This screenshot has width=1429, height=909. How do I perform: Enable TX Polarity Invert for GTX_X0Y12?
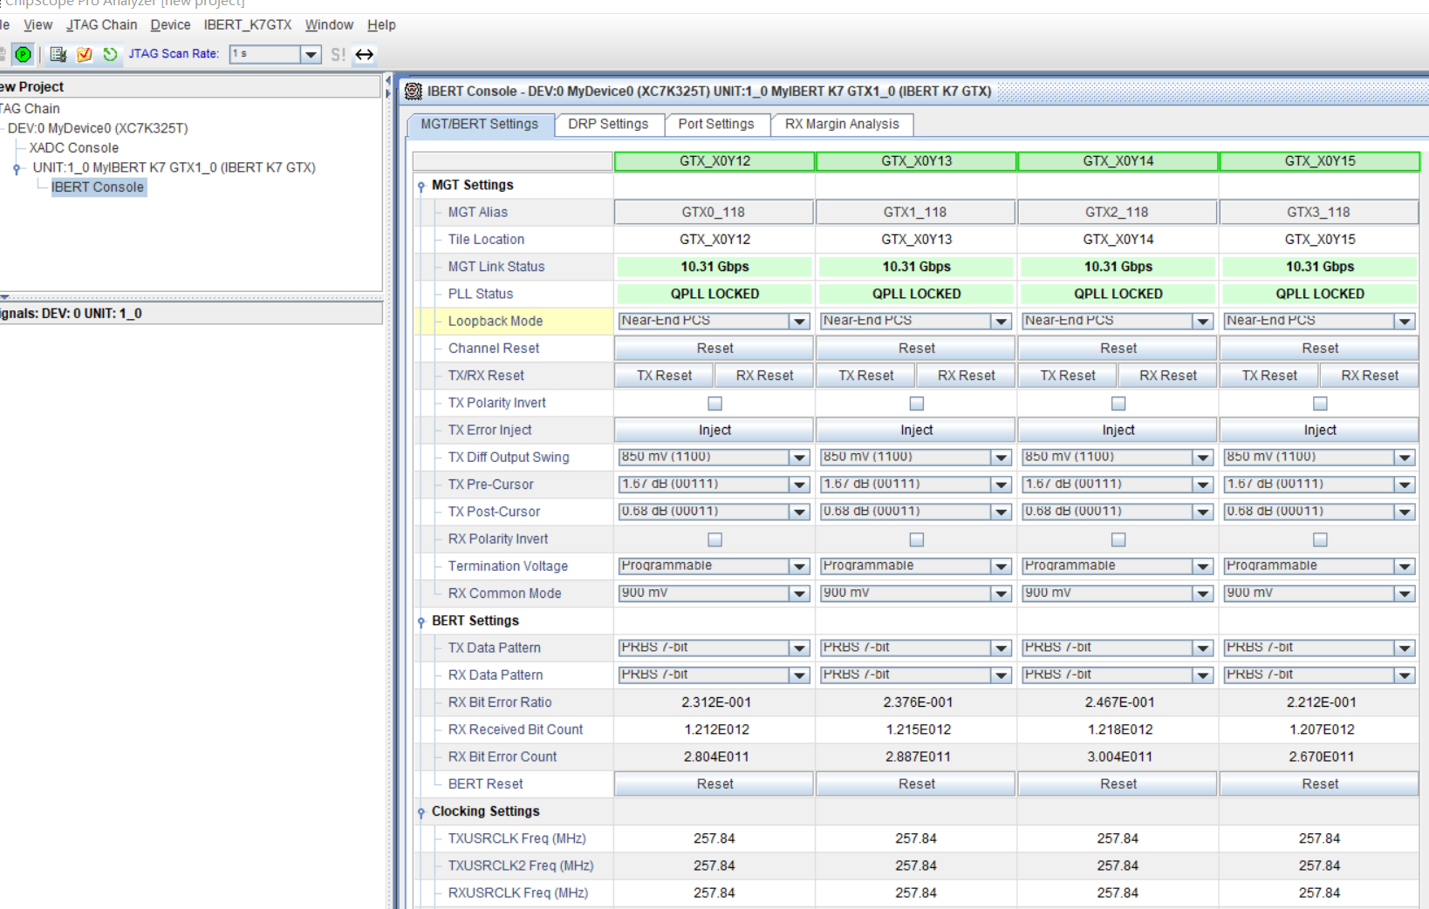[714, 404]
